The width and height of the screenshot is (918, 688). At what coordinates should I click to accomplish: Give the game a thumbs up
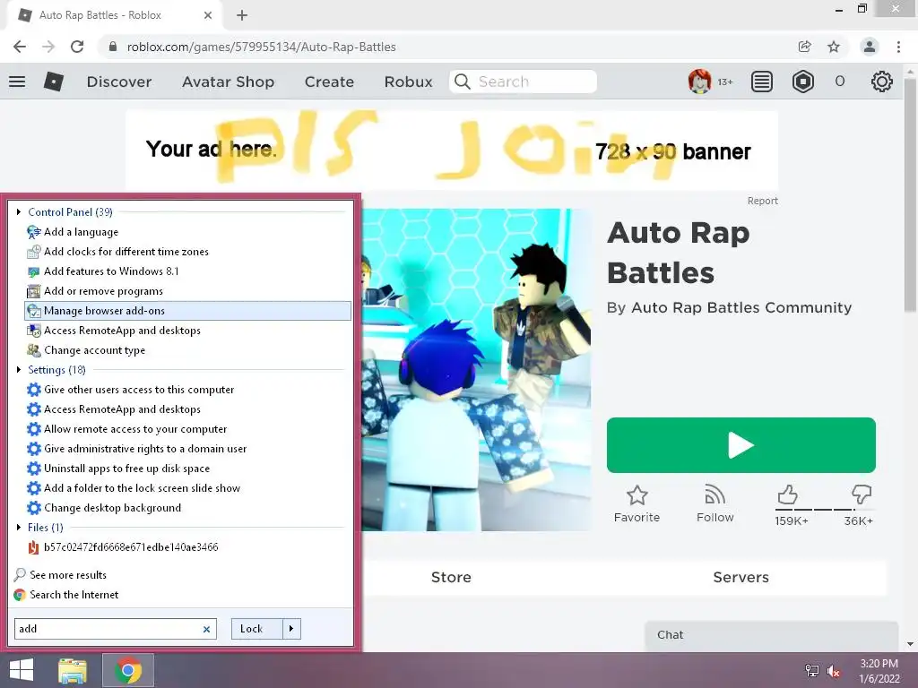click(787, 494)
